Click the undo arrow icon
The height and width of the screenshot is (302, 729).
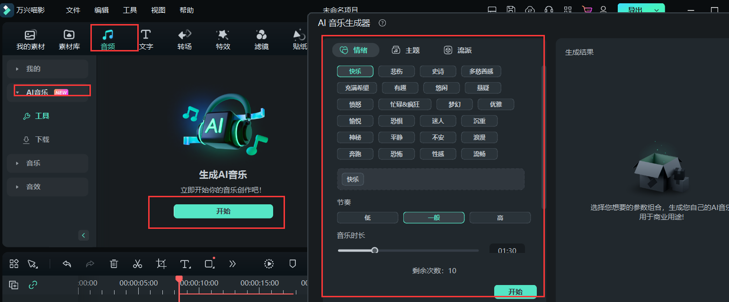click(x=66, y=264)
